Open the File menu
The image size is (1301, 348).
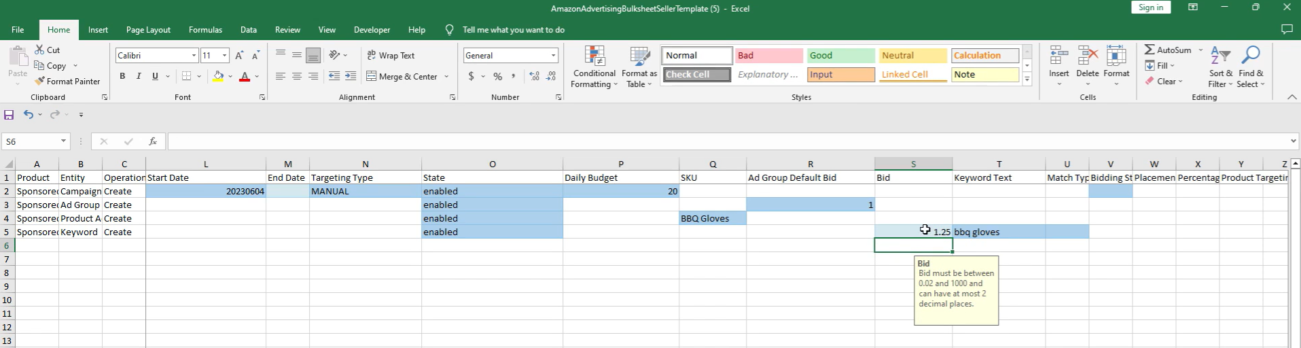(x=18, y=29)
